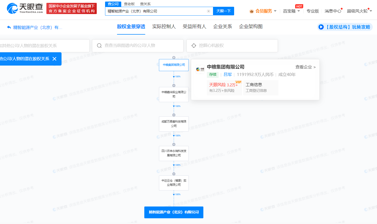This screenshot has height=224, width=377.
Task: Select the 中达云仓（福建）实业有限公司 node
Action: pos(174,183)
